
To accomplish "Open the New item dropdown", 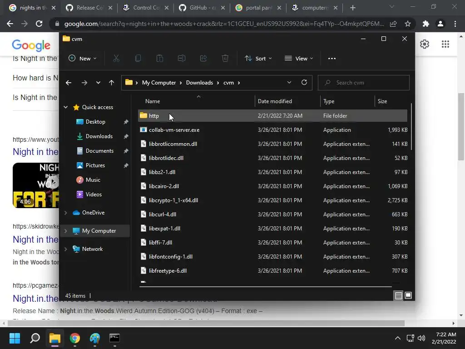I will [x=83, y=59].
